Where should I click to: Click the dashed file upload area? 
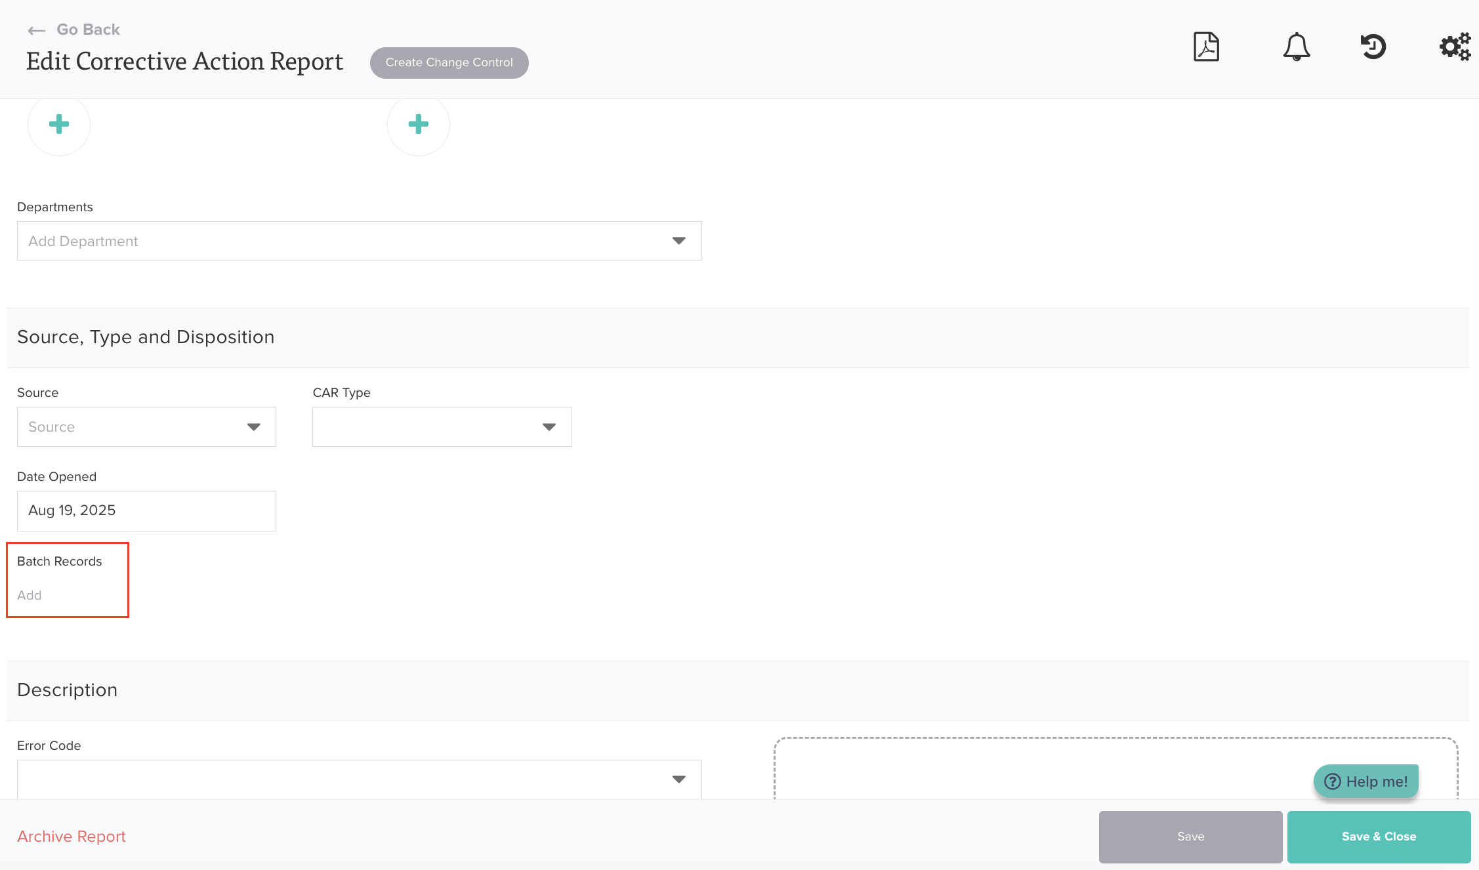tap(1050, 768)
